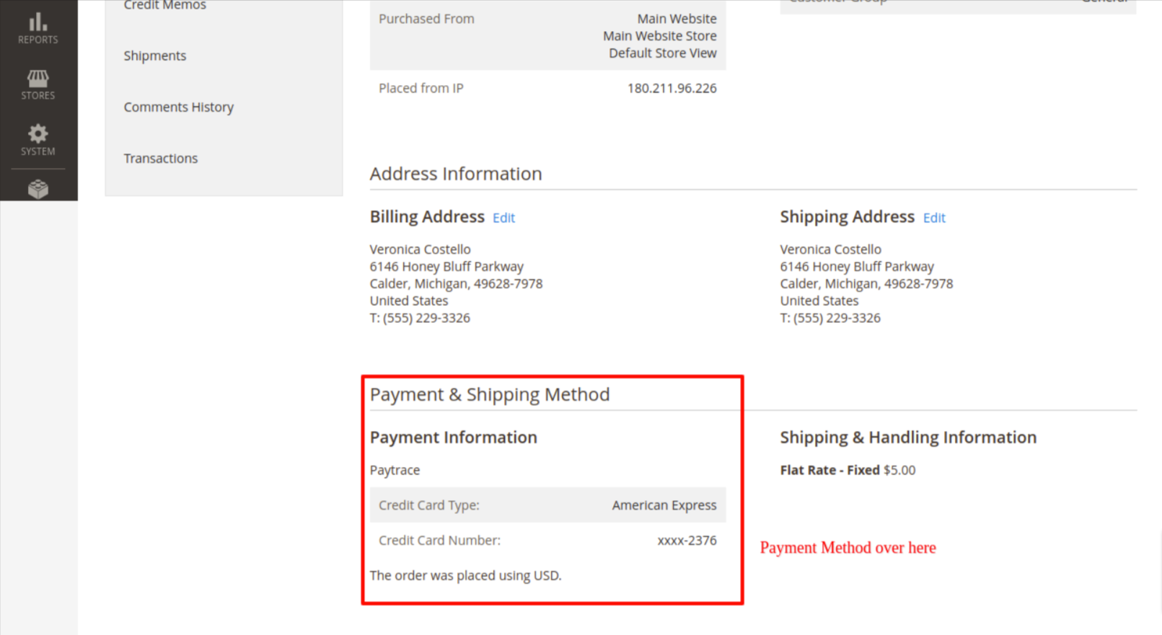Select the Transactions tab
This screenshot has width=1162, height=635.
(160, 158)
